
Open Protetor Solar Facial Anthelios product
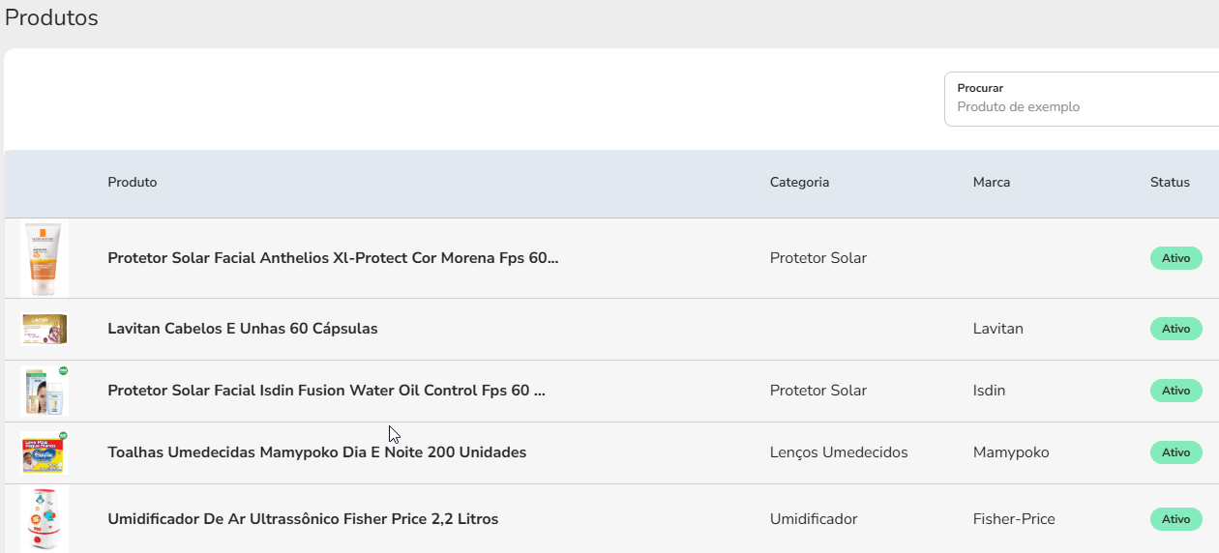point(333,258)
